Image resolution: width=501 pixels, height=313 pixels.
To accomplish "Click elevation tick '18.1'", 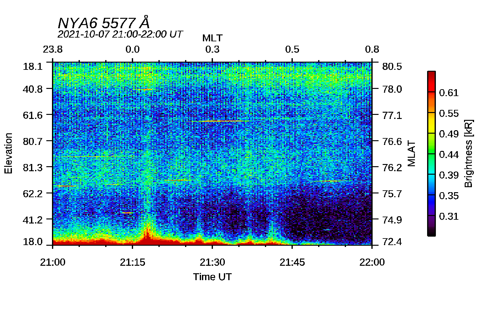I will [x=33, y=66].
